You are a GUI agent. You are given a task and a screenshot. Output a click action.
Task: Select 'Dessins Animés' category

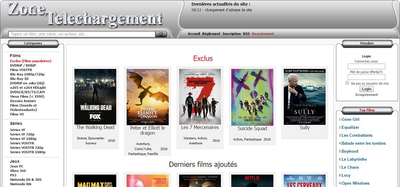[x=23, y=101]
